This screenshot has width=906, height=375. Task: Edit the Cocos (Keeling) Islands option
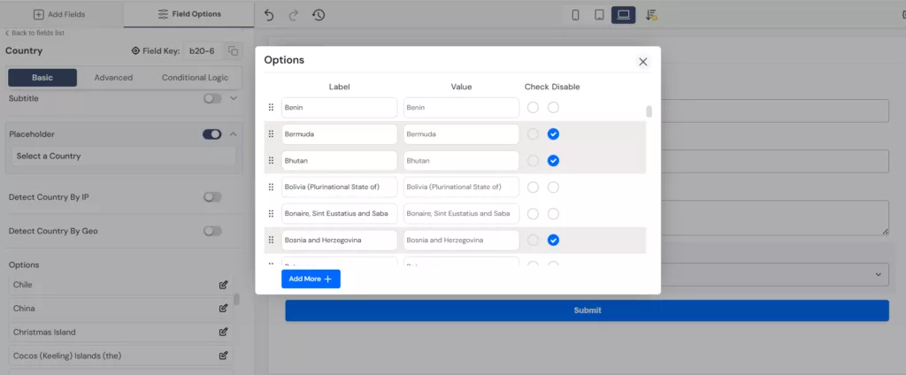coord(223,356)
